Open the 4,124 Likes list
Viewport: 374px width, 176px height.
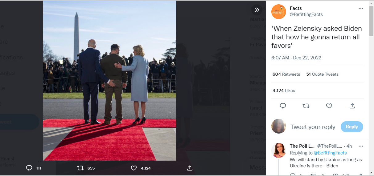point(284,90)
